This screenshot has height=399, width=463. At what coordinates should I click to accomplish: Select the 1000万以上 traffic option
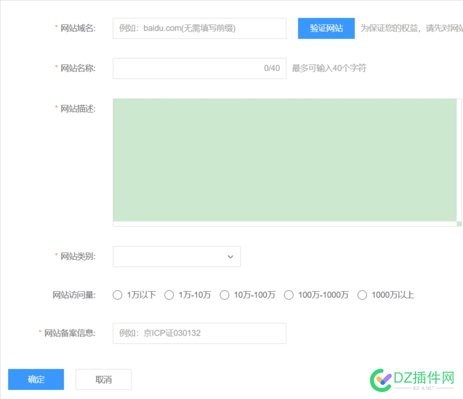click(362, 295)
